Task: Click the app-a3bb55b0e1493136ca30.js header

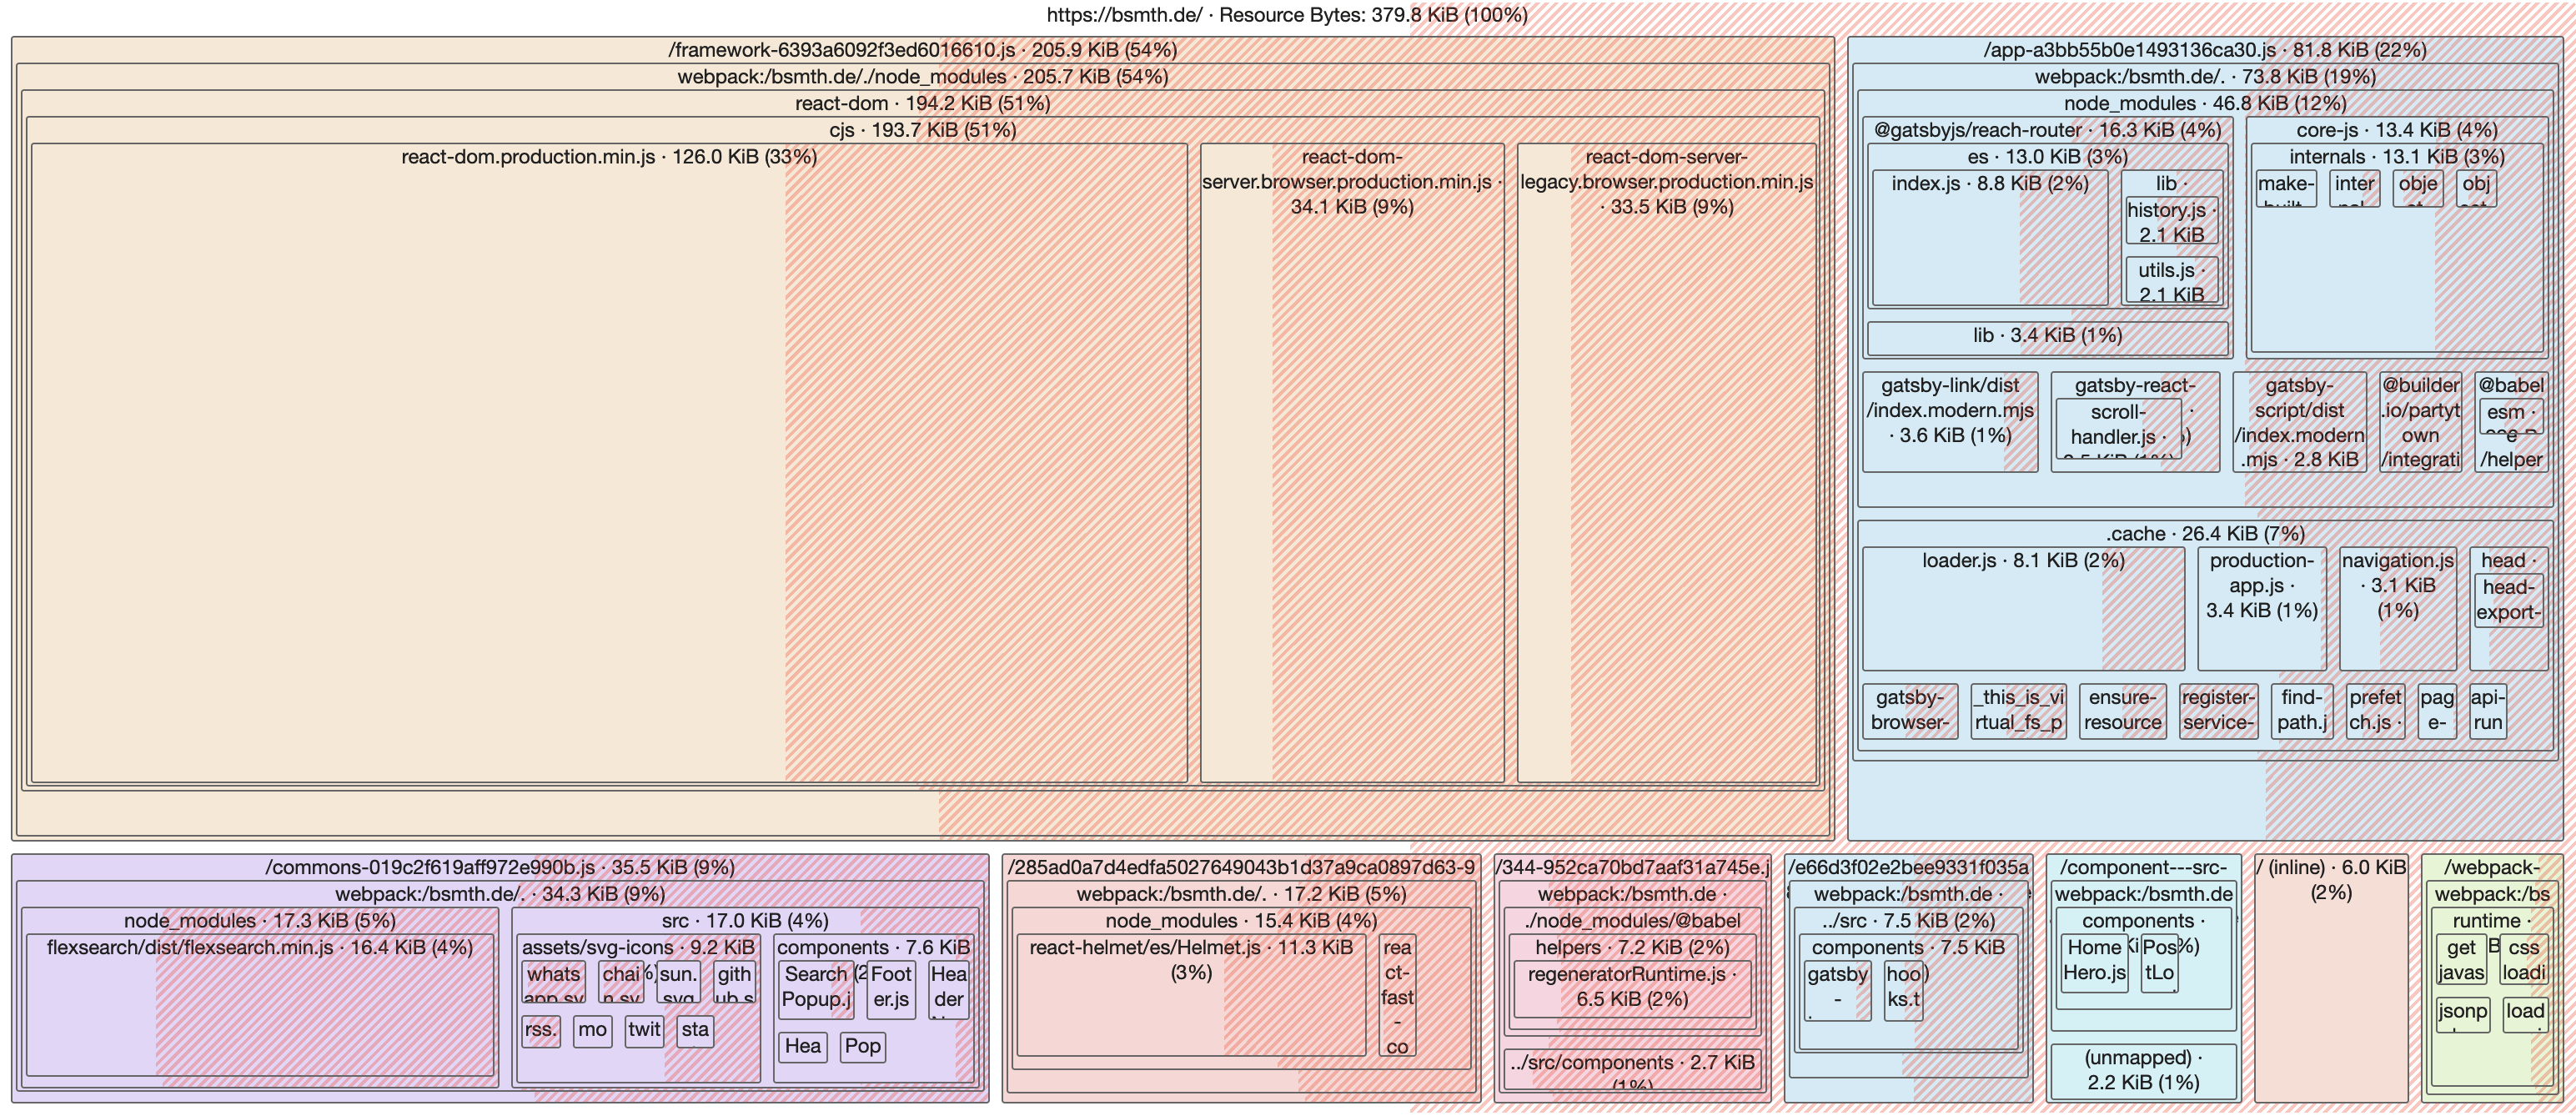Action: 2205,50
